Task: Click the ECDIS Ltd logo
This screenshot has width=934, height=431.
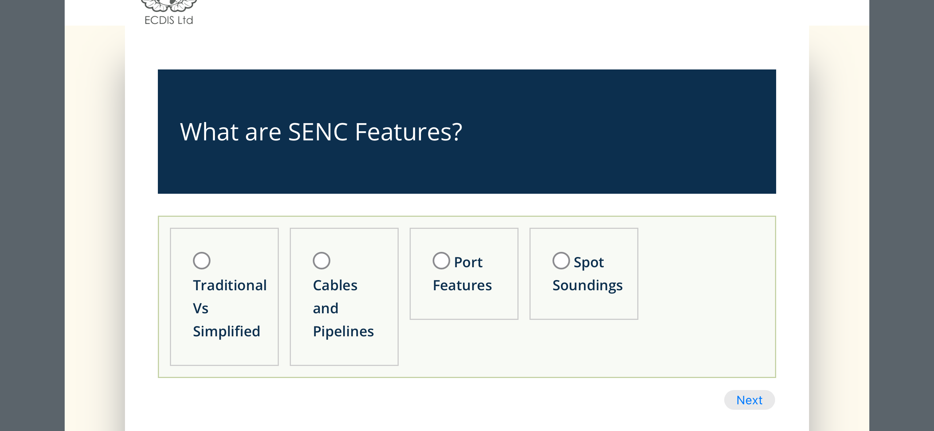Action: (x=168, y=11)
